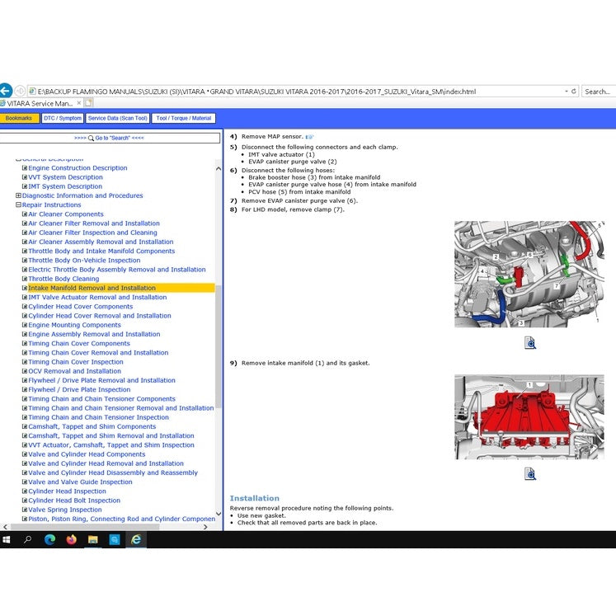Collapse the Repair Instructions tree node
The image size is (616, 616).
point(18,205)
